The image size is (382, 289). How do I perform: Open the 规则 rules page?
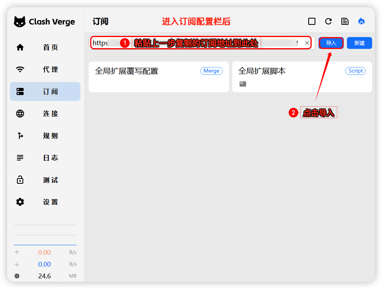45,136
